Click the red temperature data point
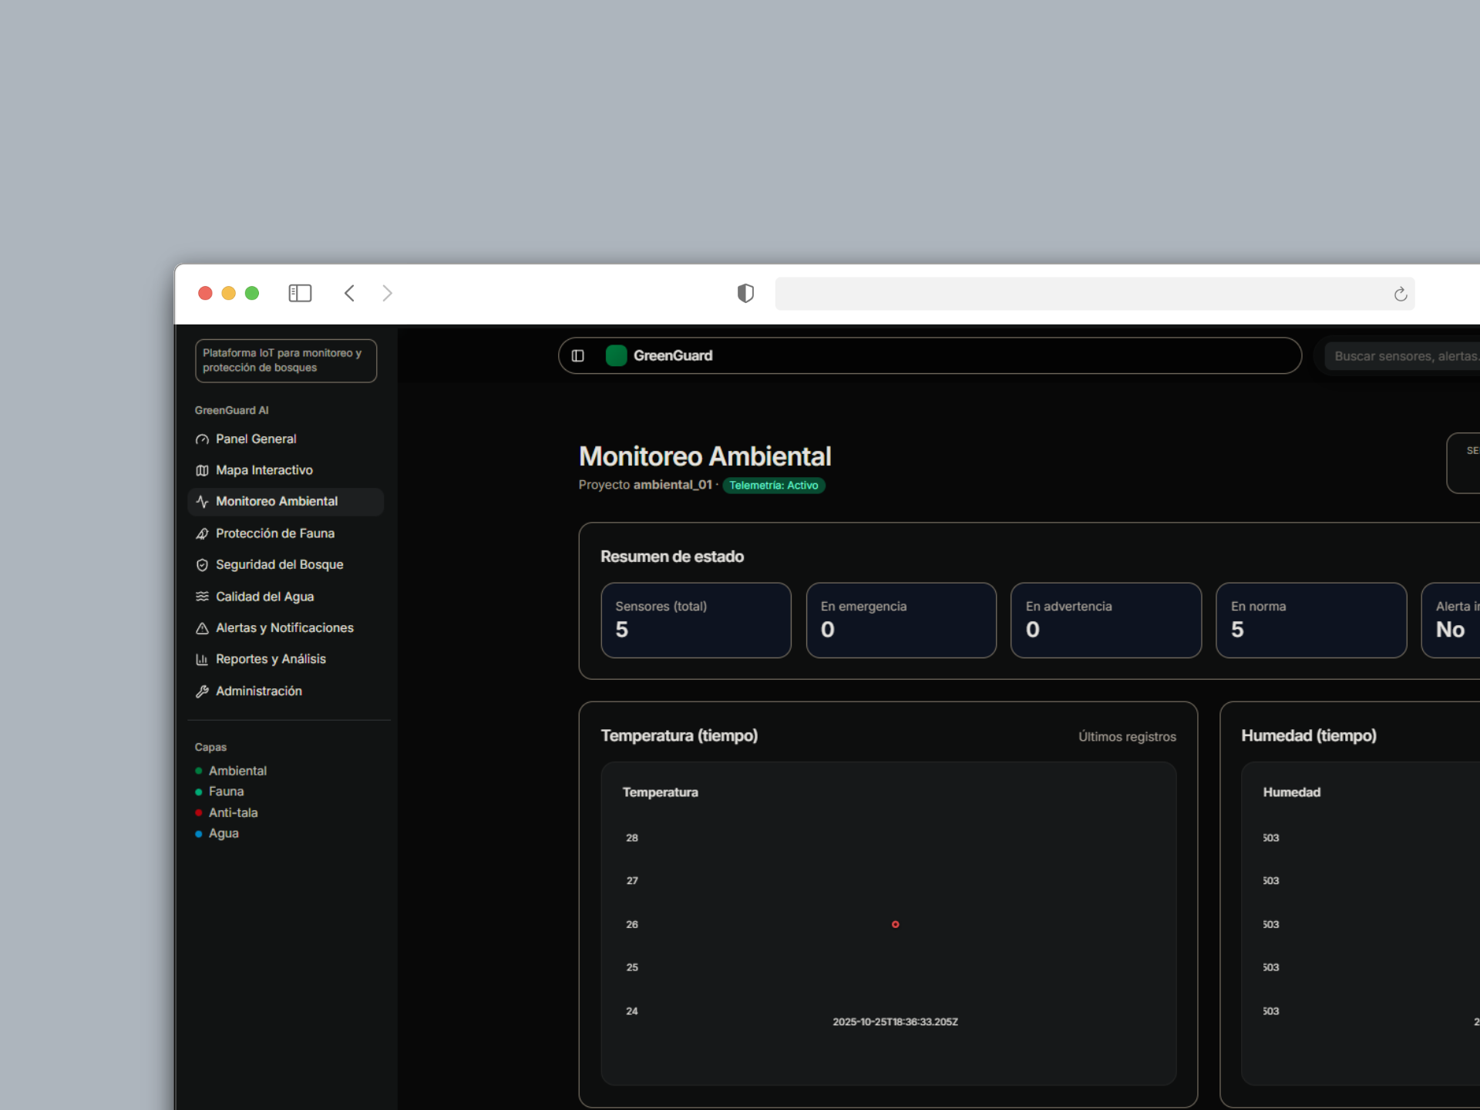Viewport: 1480px width, 1110px height. 895,924
